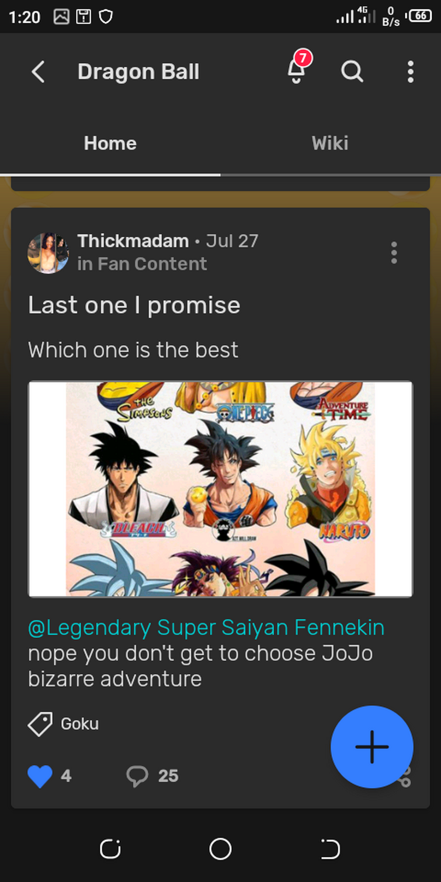This screenshot has width=441, height=882.
Task: Open the comments bubble with 25 replies
Action: [x=137, y=776]
